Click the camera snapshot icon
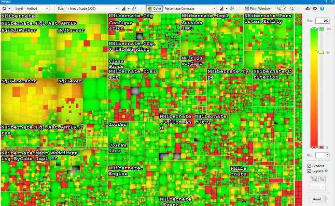The image size is (335, 206). (308, 9)
